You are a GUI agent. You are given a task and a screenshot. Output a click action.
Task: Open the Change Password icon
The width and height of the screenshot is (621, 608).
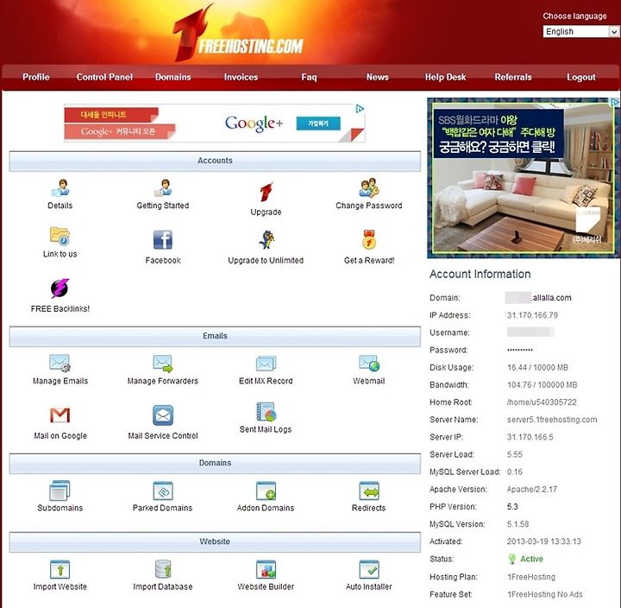[369, 187]
